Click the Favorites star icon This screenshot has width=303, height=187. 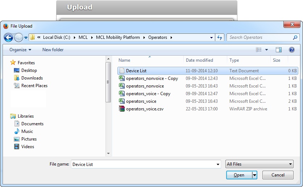pos(13,62)
